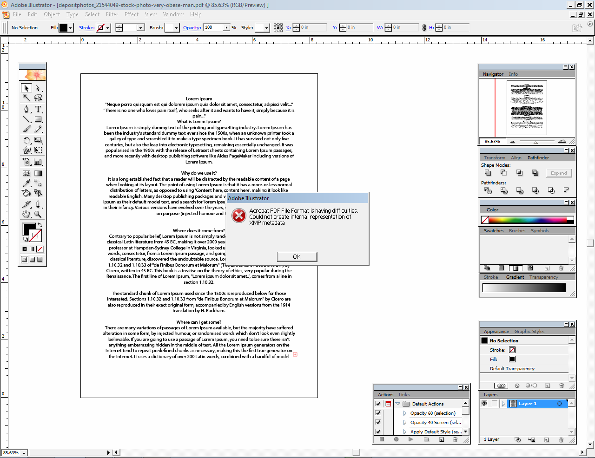The image size is (595, 458).
Task: Set None mode below fill/stroke in toolbox
Action: coord(40,249)
